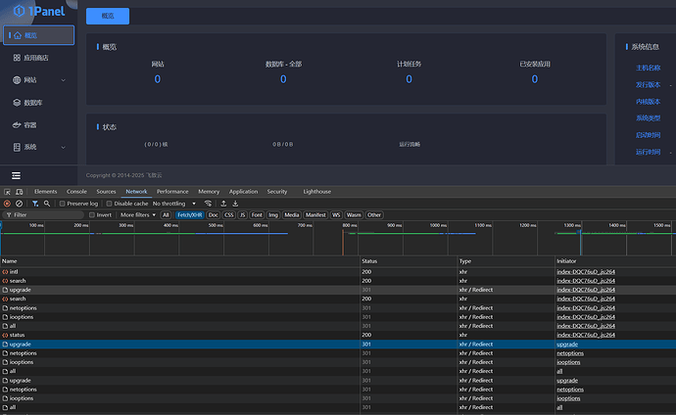Click the 计划任务 count value 0
Image resolution: width=676 pixels, height=415 pixels.
click(409, 79)
